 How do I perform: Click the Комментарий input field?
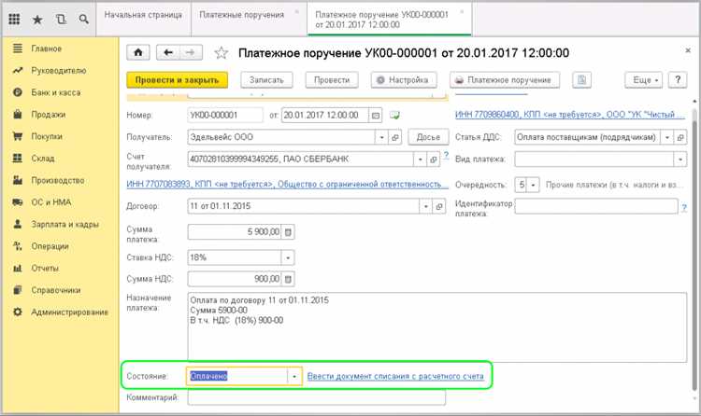coord(317,397)
